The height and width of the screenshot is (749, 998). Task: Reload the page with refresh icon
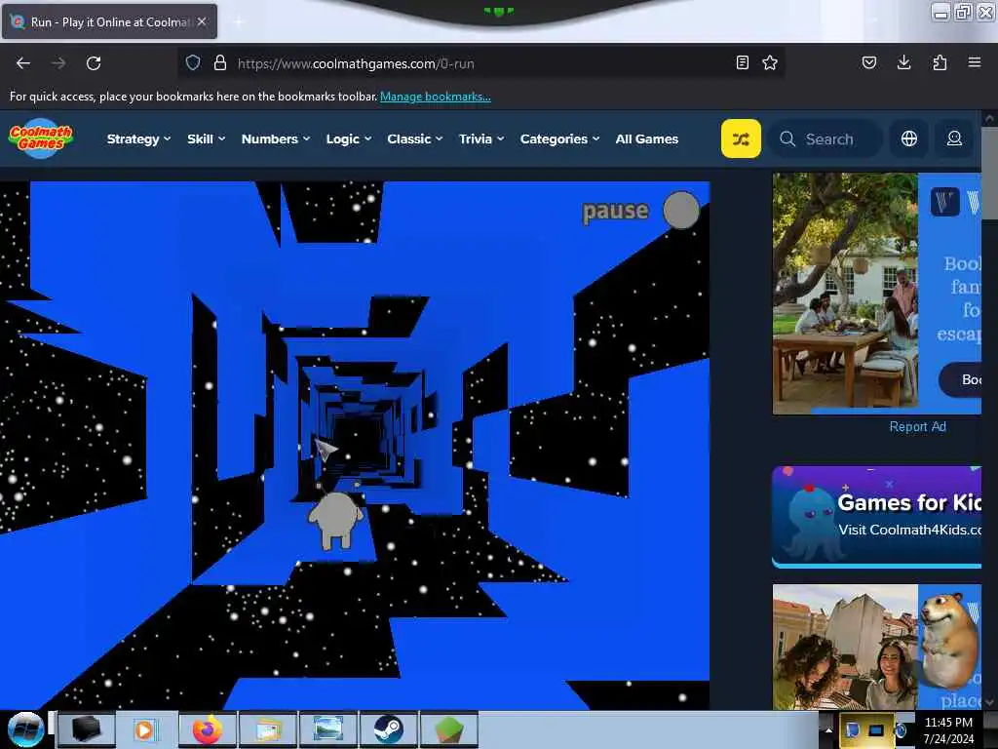[x=94, y=63]
